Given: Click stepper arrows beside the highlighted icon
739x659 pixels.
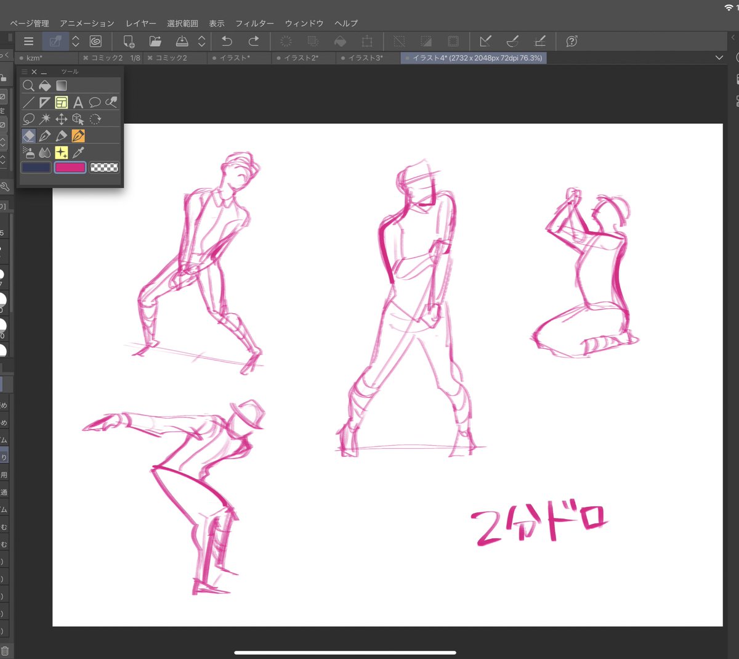Looking at the screenshot, I should coord(76,41).
